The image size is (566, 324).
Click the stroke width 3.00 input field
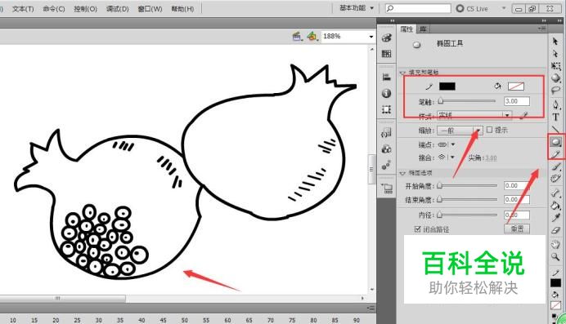click(x=517, y=101)
